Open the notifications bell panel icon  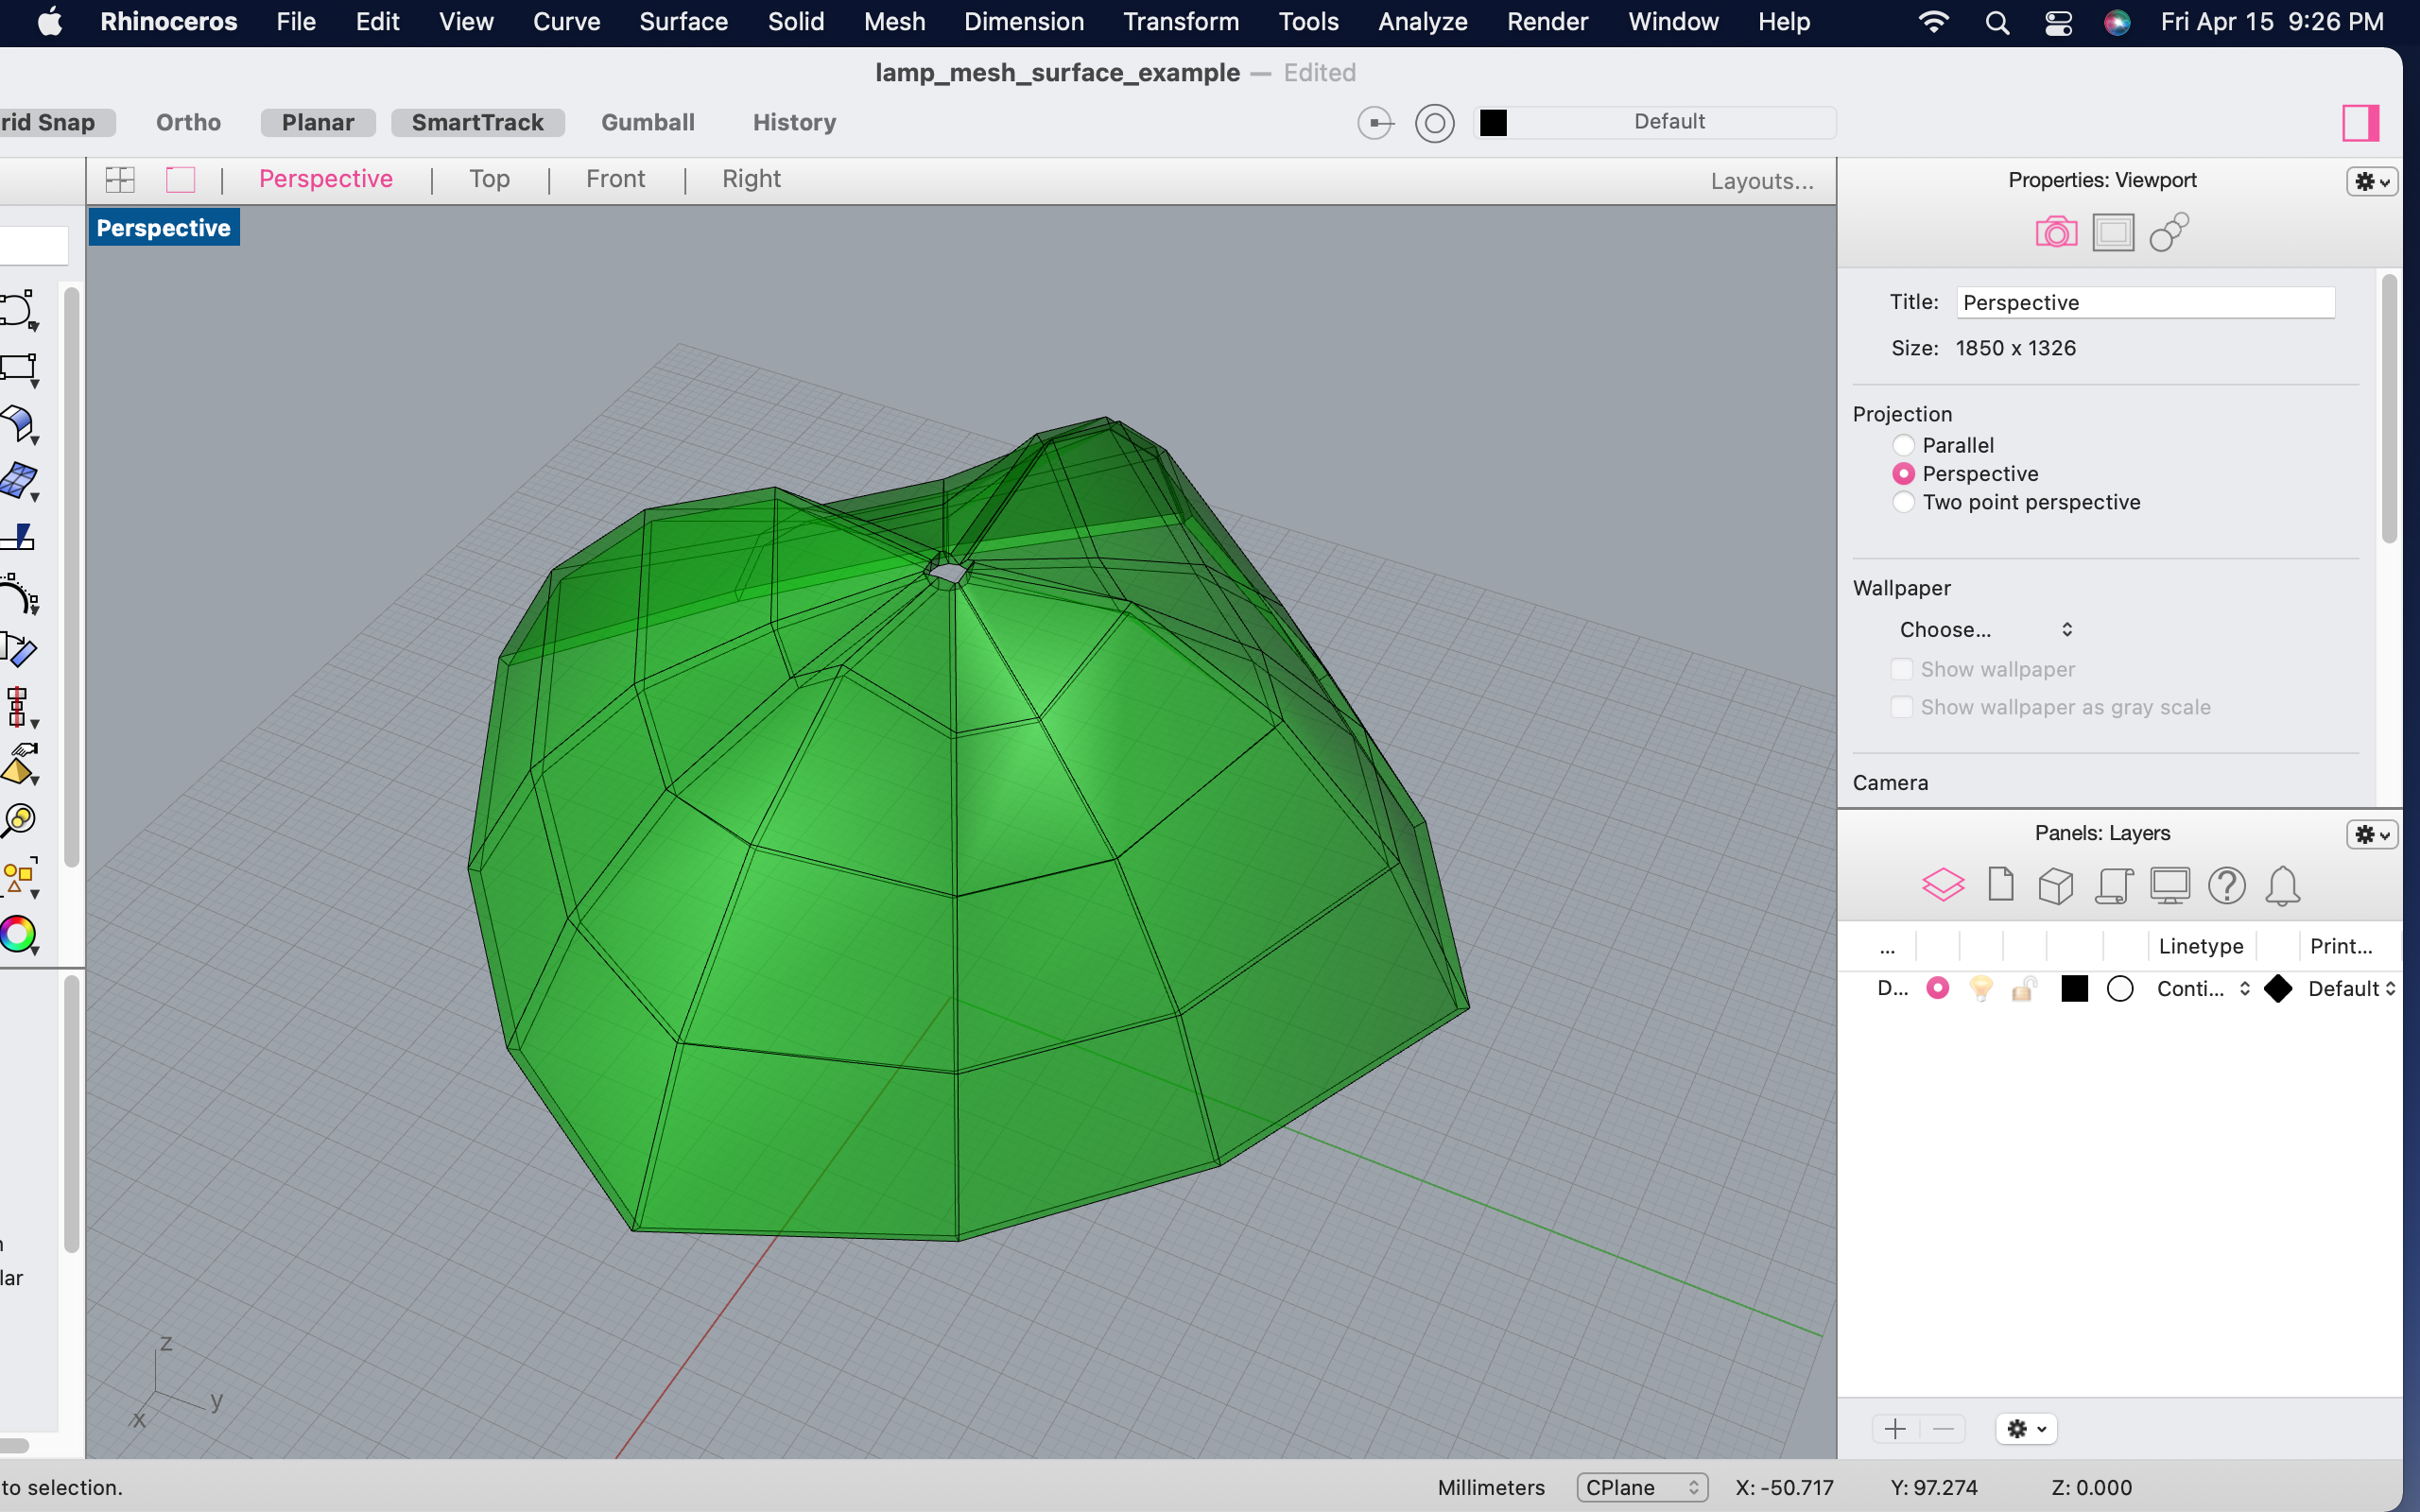2282,885
